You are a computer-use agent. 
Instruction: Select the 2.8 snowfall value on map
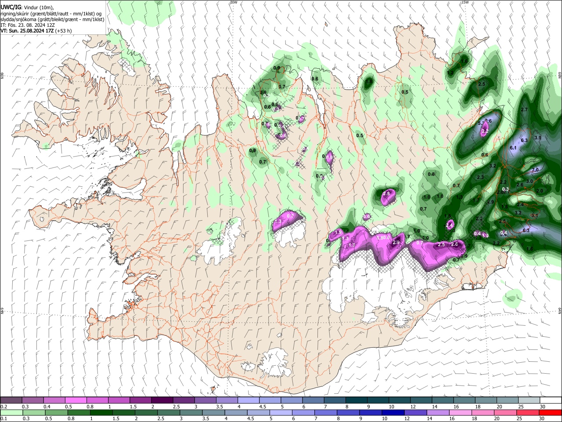[386, 193]
